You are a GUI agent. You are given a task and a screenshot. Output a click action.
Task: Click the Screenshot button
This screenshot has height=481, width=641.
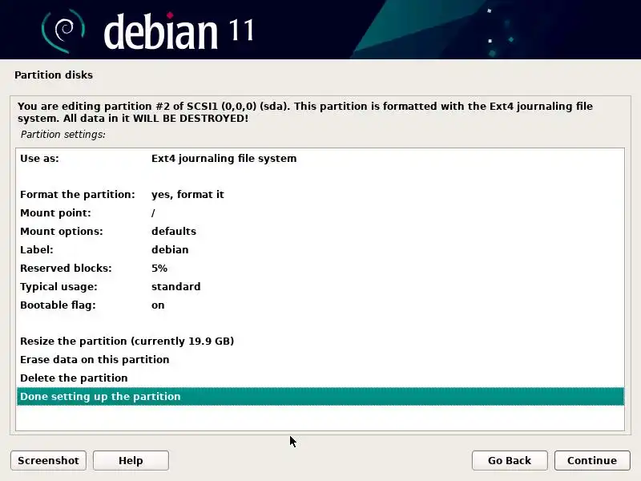pyautogui.click(x=48, y=460)
